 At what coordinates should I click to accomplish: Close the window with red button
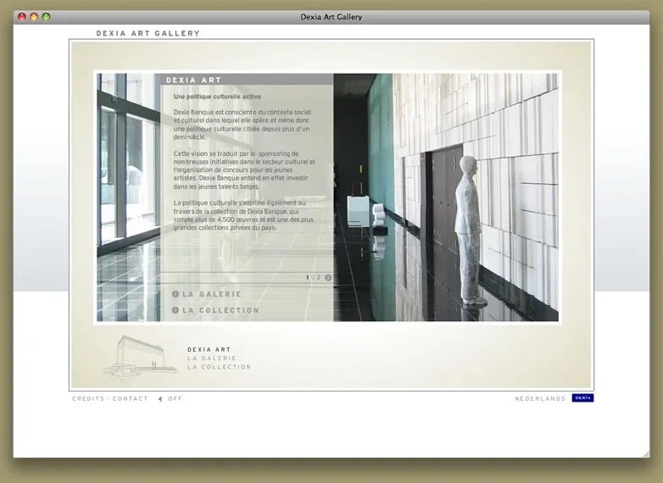click(21, 16)
